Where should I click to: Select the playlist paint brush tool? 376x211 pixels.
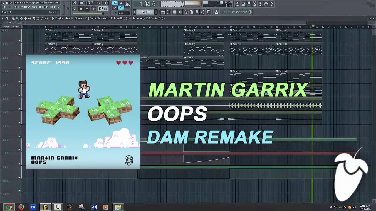[x=17, y=18]
